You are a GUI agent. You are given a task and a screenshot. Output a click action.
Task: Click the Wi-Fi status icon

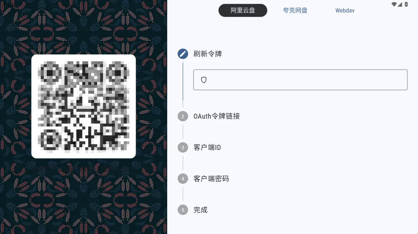(x=394, y=4)
